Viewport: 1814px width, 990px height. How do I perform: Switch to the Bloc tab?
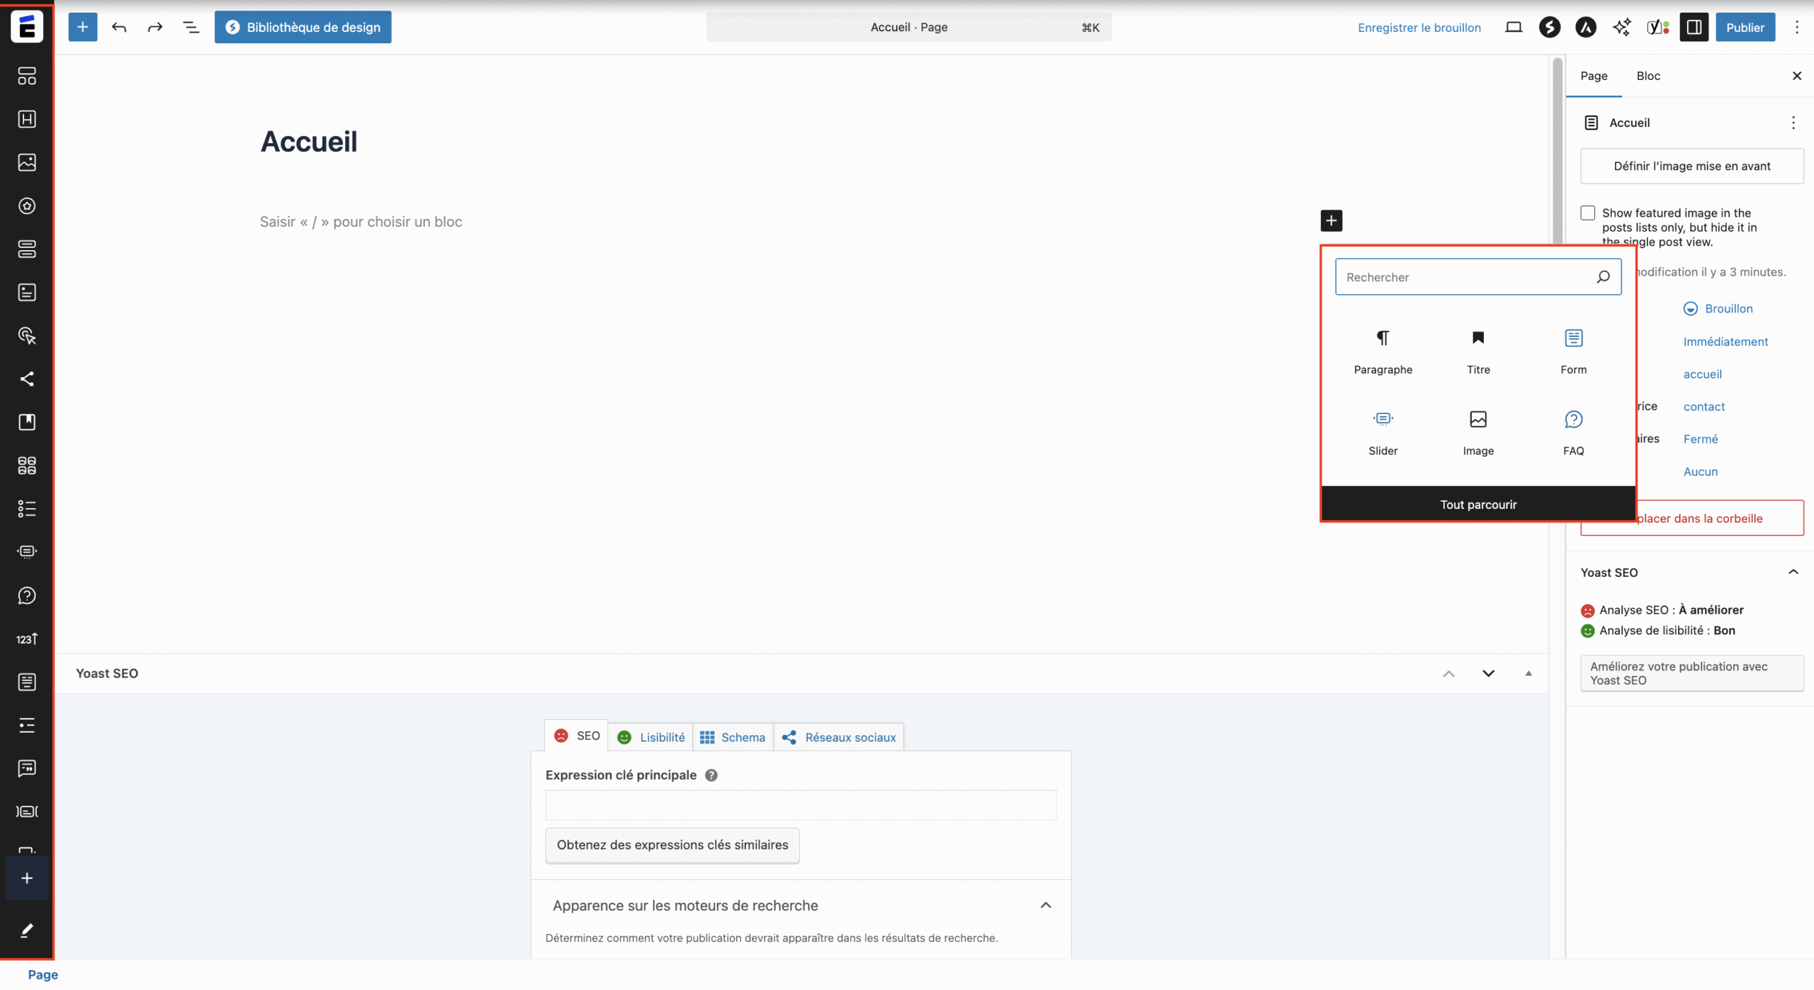coord(1647,76)
